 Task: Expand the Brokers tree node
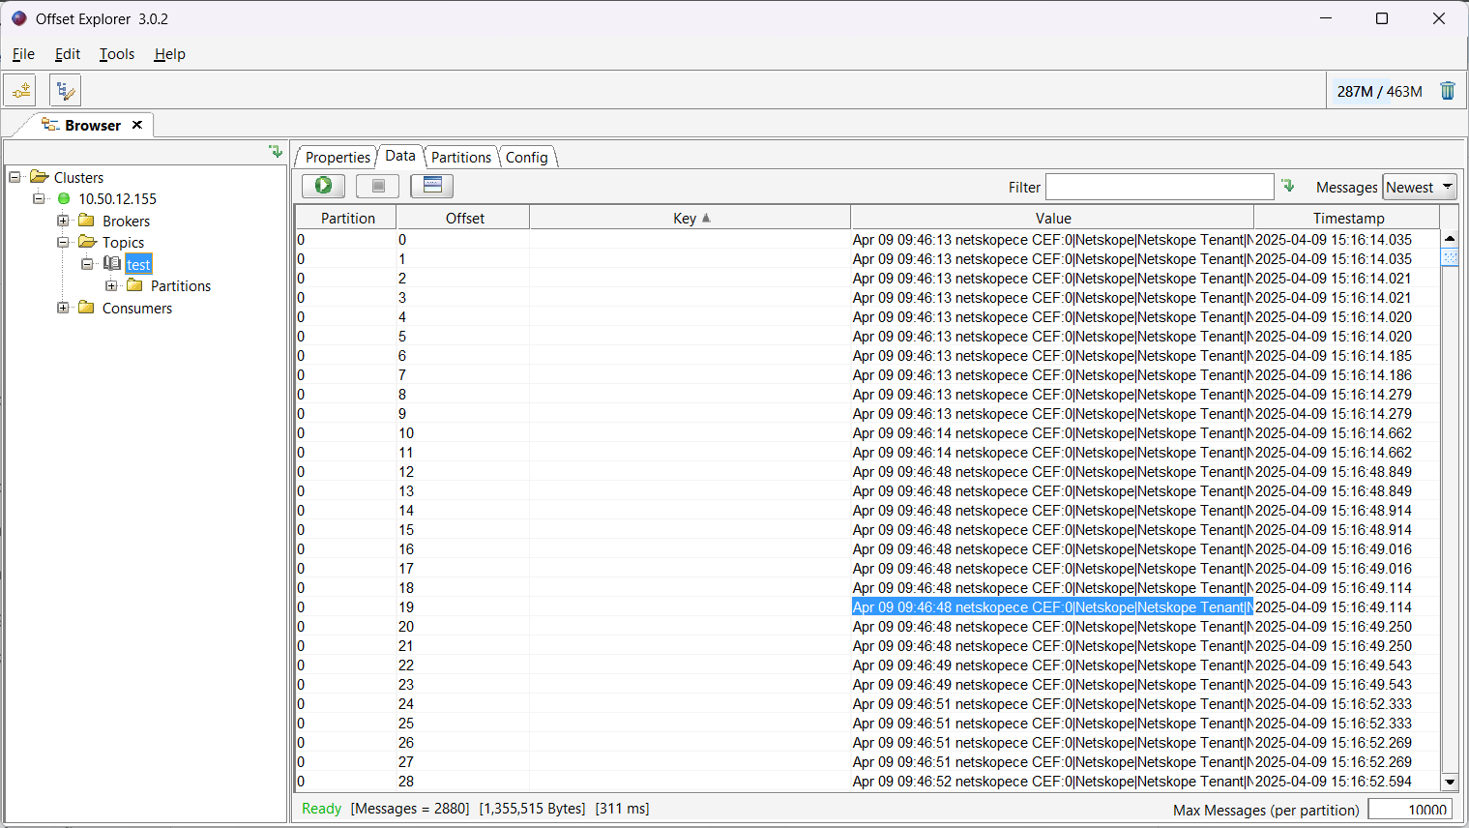click(x=63, y=221)
